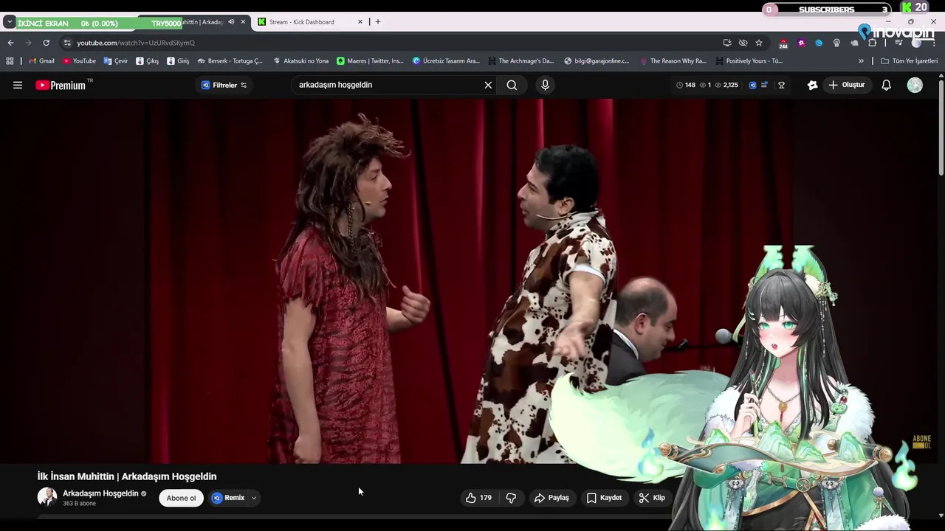Open Akatsuki no Yona bookmark
The image size is (945, 531).
(x=301, y=61)
